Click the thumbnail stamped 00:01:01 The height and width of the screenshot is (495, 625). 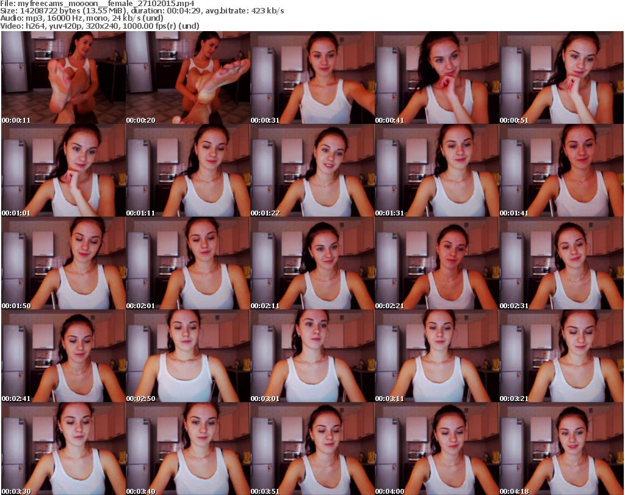pyautogui.click(x=63, y=170)
